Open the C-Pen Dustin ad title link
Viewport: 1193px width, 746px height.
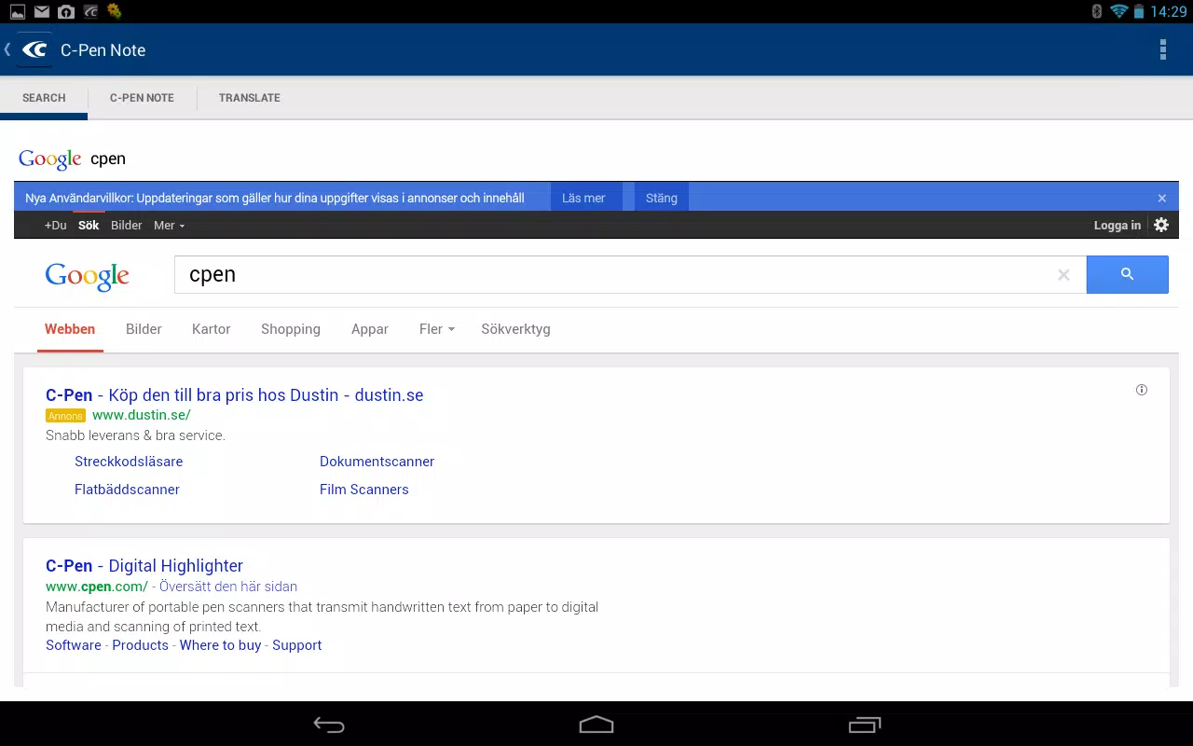235,395
